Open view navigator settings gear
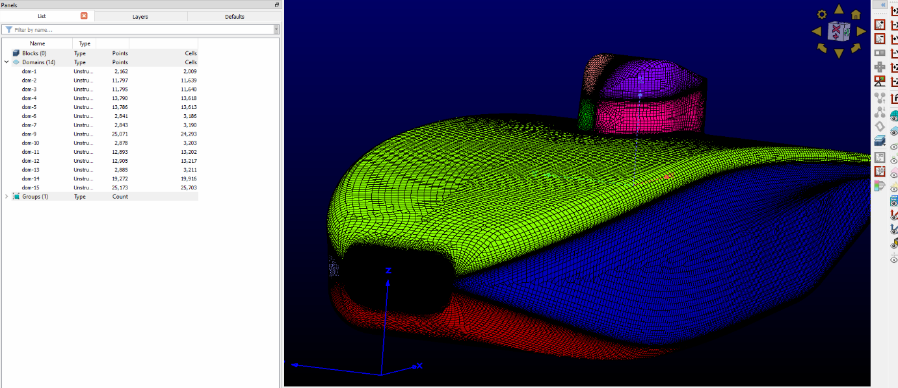This screenshot has height=388, width=898. [x=822, y=14]
